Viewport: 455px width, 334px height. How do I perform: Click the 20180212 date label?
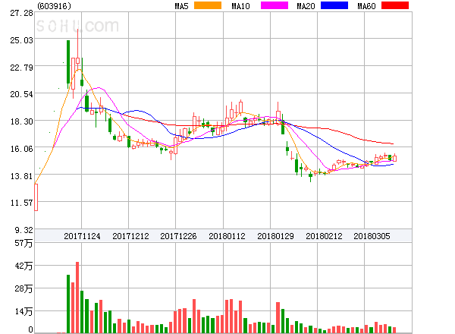point(324,236)
